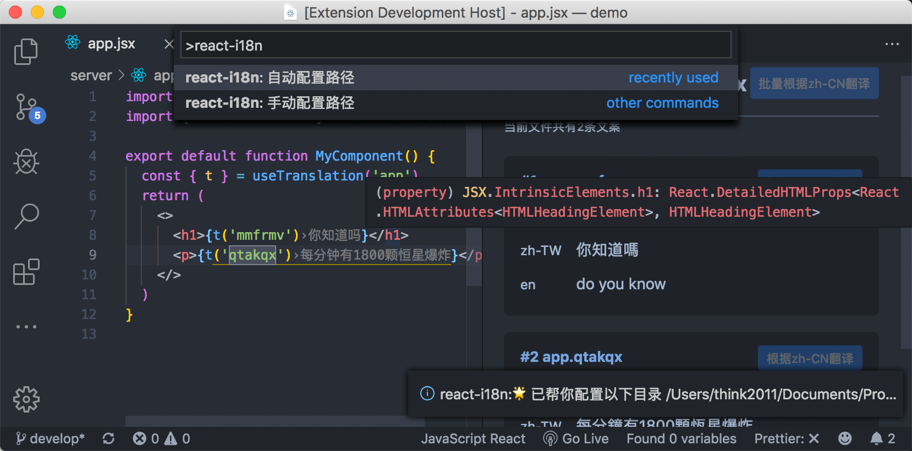Click 根据zh-CN翻译 button for app.qtakqx
Viewport: 912px width, 451px height.
(x=810, y=358)
